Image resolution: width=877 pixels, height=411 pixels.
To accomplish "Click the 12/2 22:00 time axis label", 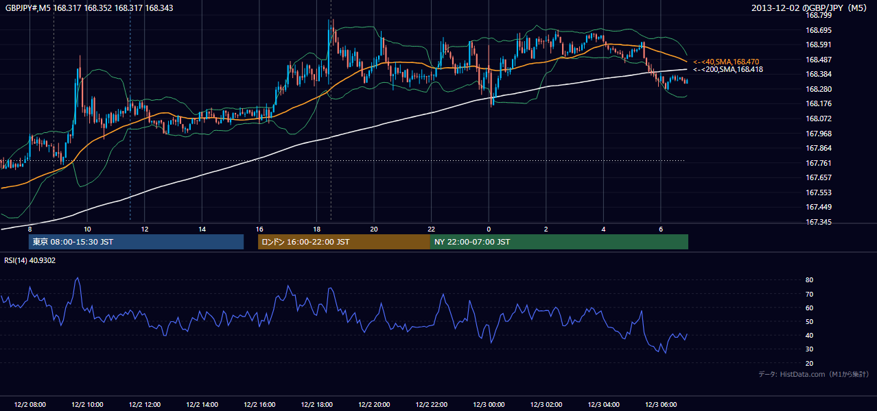I will (x=431, y=405).
